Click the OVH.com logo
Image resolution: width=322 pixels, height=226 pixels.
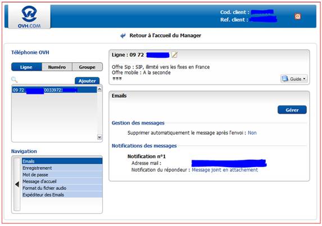tap(29, 17)
